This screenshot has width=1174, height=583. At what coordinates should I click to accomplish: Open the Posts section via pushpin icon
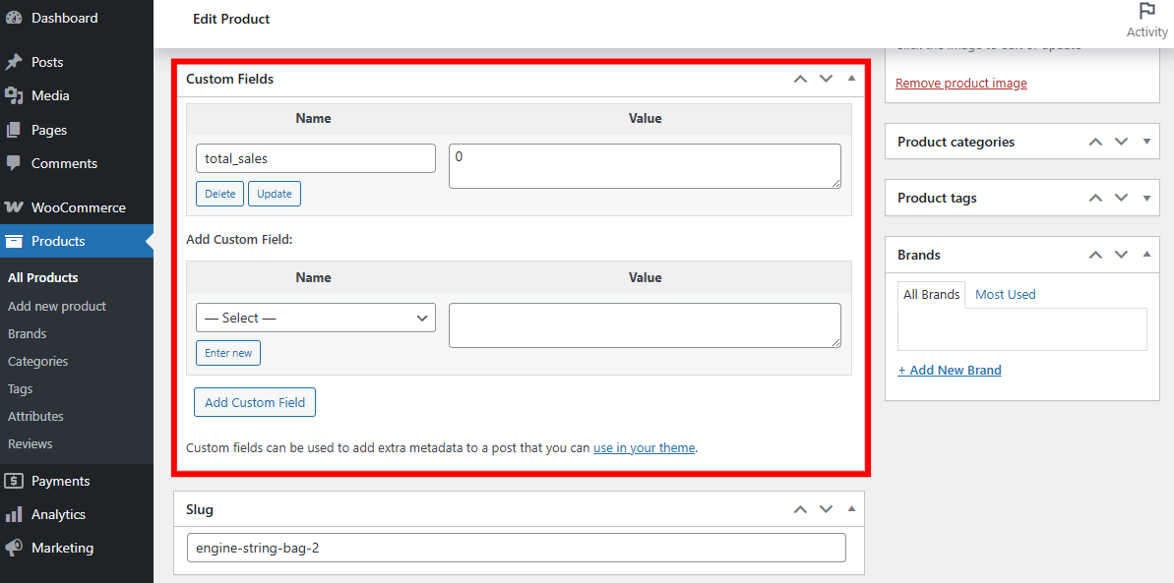click(14, 61)
